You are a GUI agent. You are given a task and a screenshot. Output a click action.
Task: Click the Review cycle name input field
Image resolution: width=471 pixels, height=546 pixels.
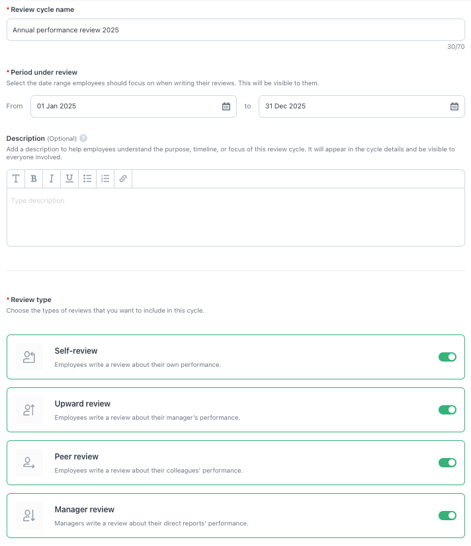point(235,30)
